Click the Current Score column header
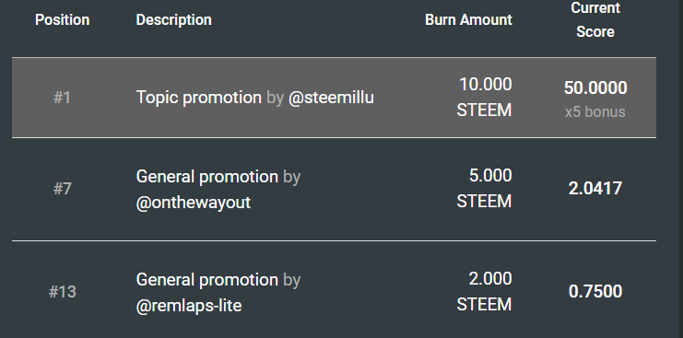Viewport: 683px width, 338px height. click(x=595, y=19)
